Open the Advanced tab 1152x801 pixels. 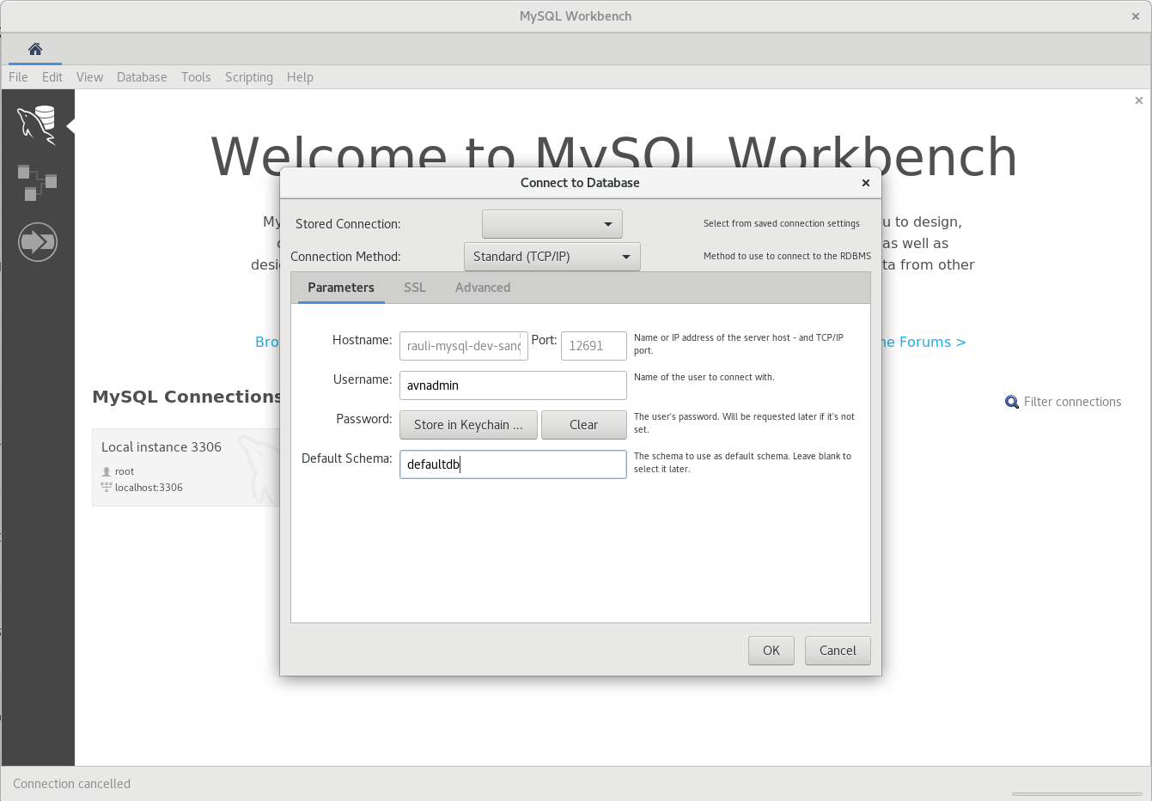coord(482,288)
